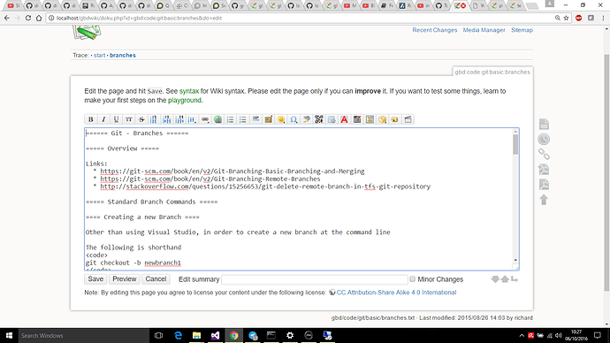Apply Italic formatting from the editor toolbar
Screen dimensions: 610x343
(x=103, y=119)
